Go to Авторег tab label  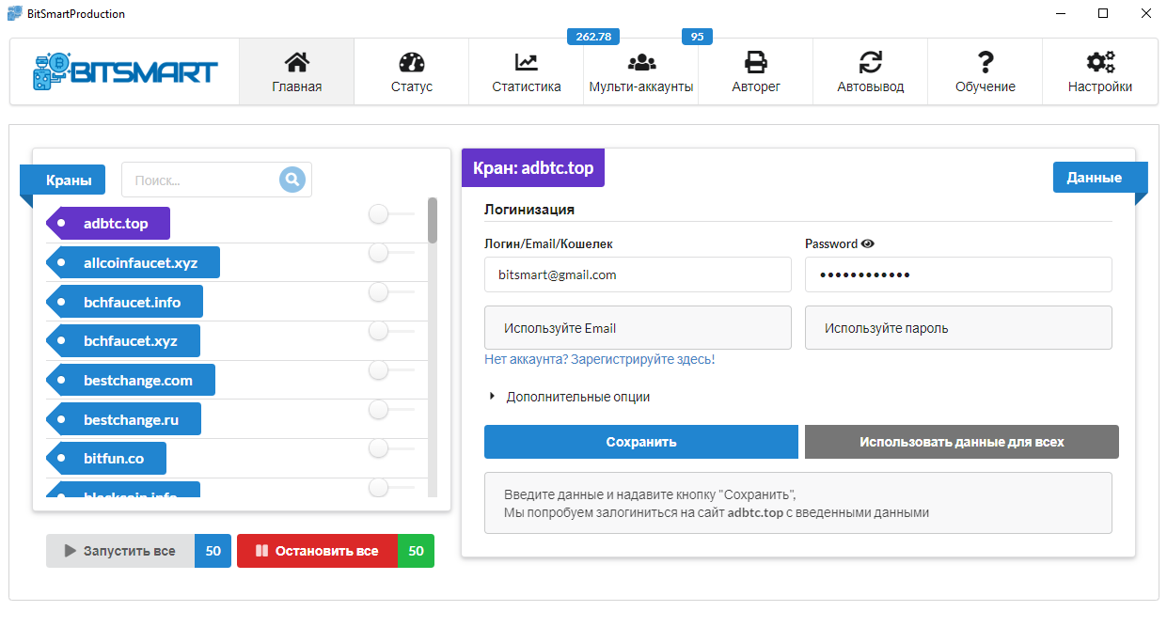coord(756,86)
